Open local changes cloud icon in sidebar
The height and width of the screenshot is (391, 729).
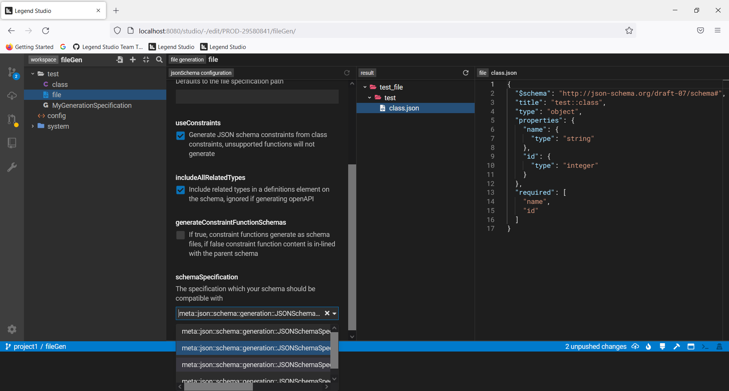[12, 96]
